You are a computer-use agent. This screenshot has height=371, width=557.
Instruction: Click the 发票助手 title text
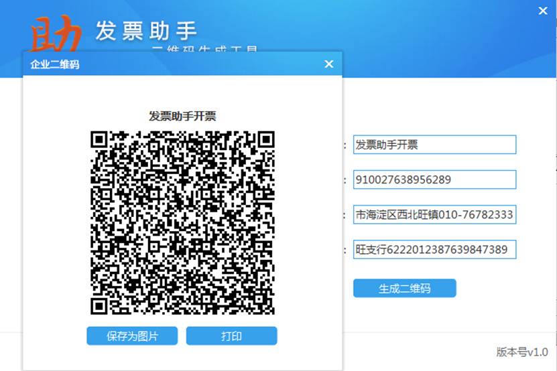click(146, 31)
